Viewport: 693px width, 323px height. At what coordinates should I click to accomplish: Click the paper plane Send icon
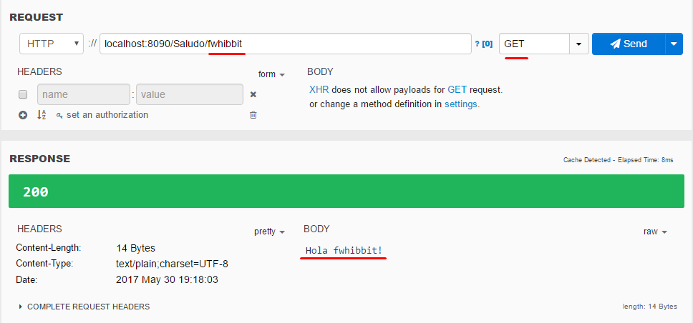click(x=615, y=44)
